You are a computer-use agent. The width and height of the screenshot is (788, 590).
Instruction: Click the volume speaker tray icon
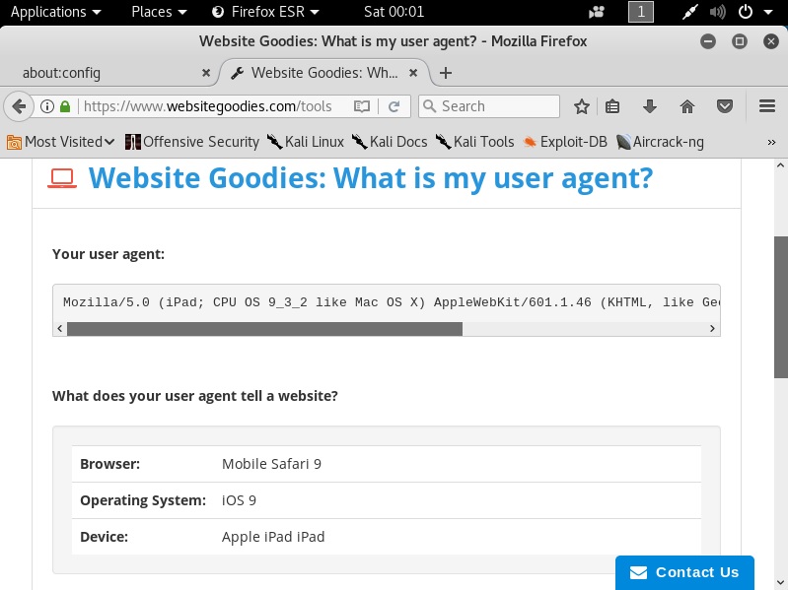tap(717, 12)
